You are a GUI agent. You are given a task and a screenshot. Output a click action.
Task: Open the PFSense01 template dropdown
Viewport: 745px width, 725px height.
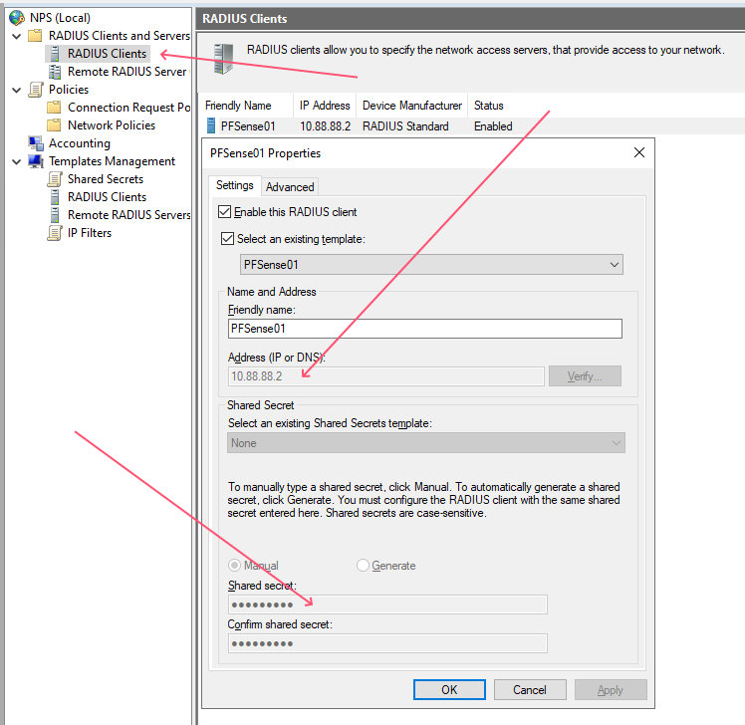(x=614, y=265)
